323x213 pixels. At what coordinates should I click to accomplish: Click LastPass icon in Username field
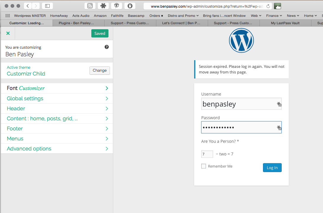(279, 104)
